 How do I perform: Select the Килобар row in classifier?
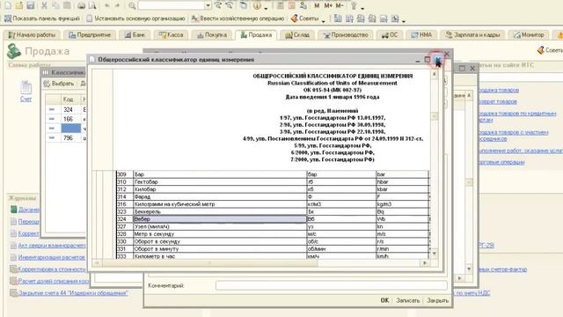coord(272,189)
